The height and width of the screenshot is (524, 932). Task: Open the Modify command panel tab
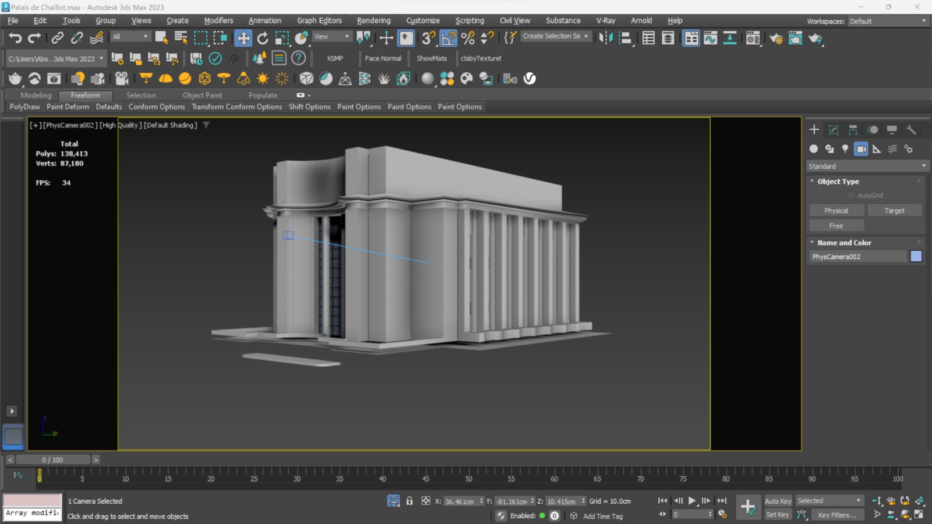point(834,130)
